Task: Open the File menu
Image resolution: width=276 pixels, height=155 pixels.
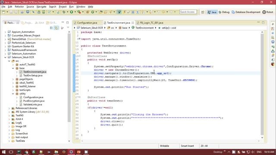Action: coord(3,7)
